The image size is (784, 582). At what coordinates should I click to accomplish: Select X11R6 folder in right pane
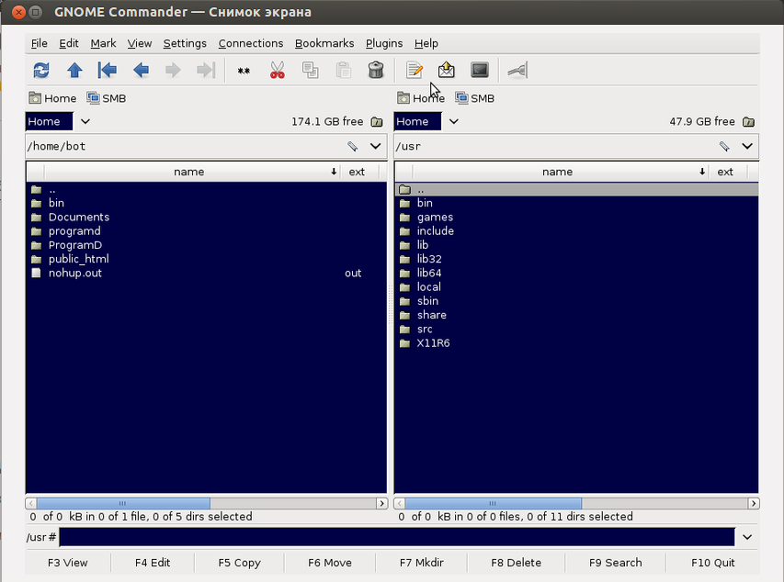pos(576,342)
